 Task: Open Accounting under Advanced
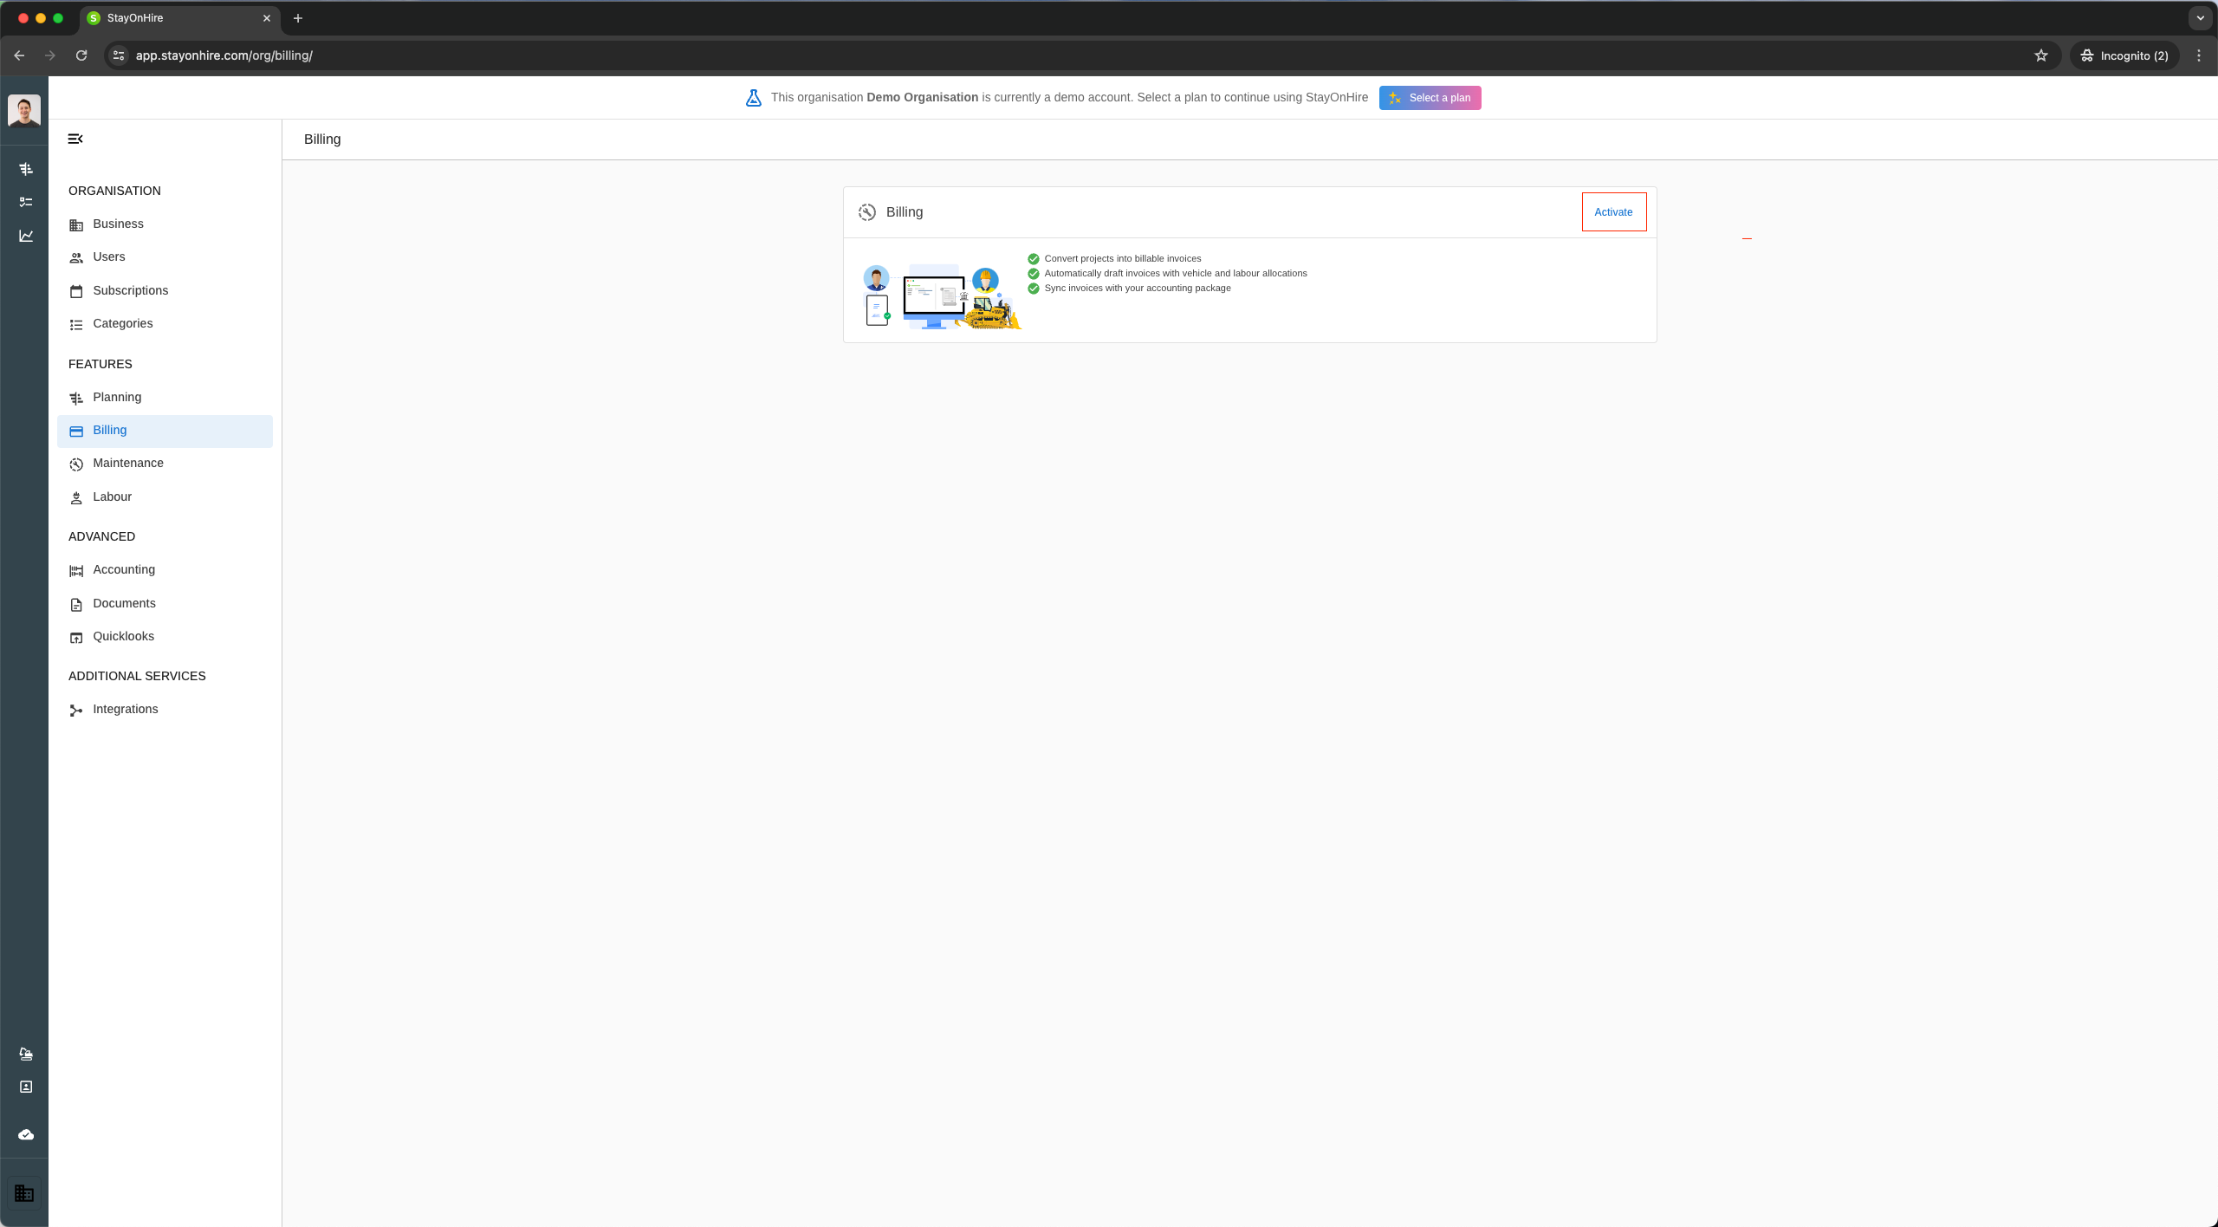click(x=124, y=569)
